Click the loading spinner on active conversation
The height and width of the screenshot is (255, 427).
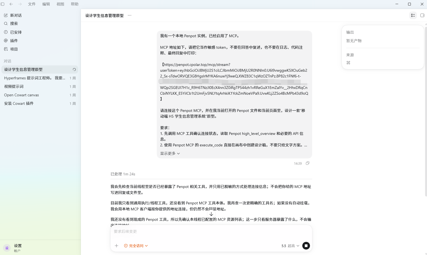point(74,69)
